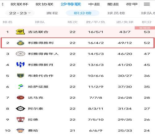Viewport: 155px width, 136px height.
Task: Select the 欧协联 league tab
Action: (x=44, y=4)
